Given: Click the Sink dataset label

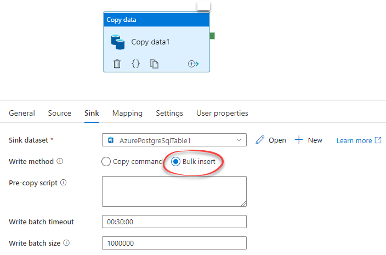Looking at the screenshot, I should pos(29,140).
